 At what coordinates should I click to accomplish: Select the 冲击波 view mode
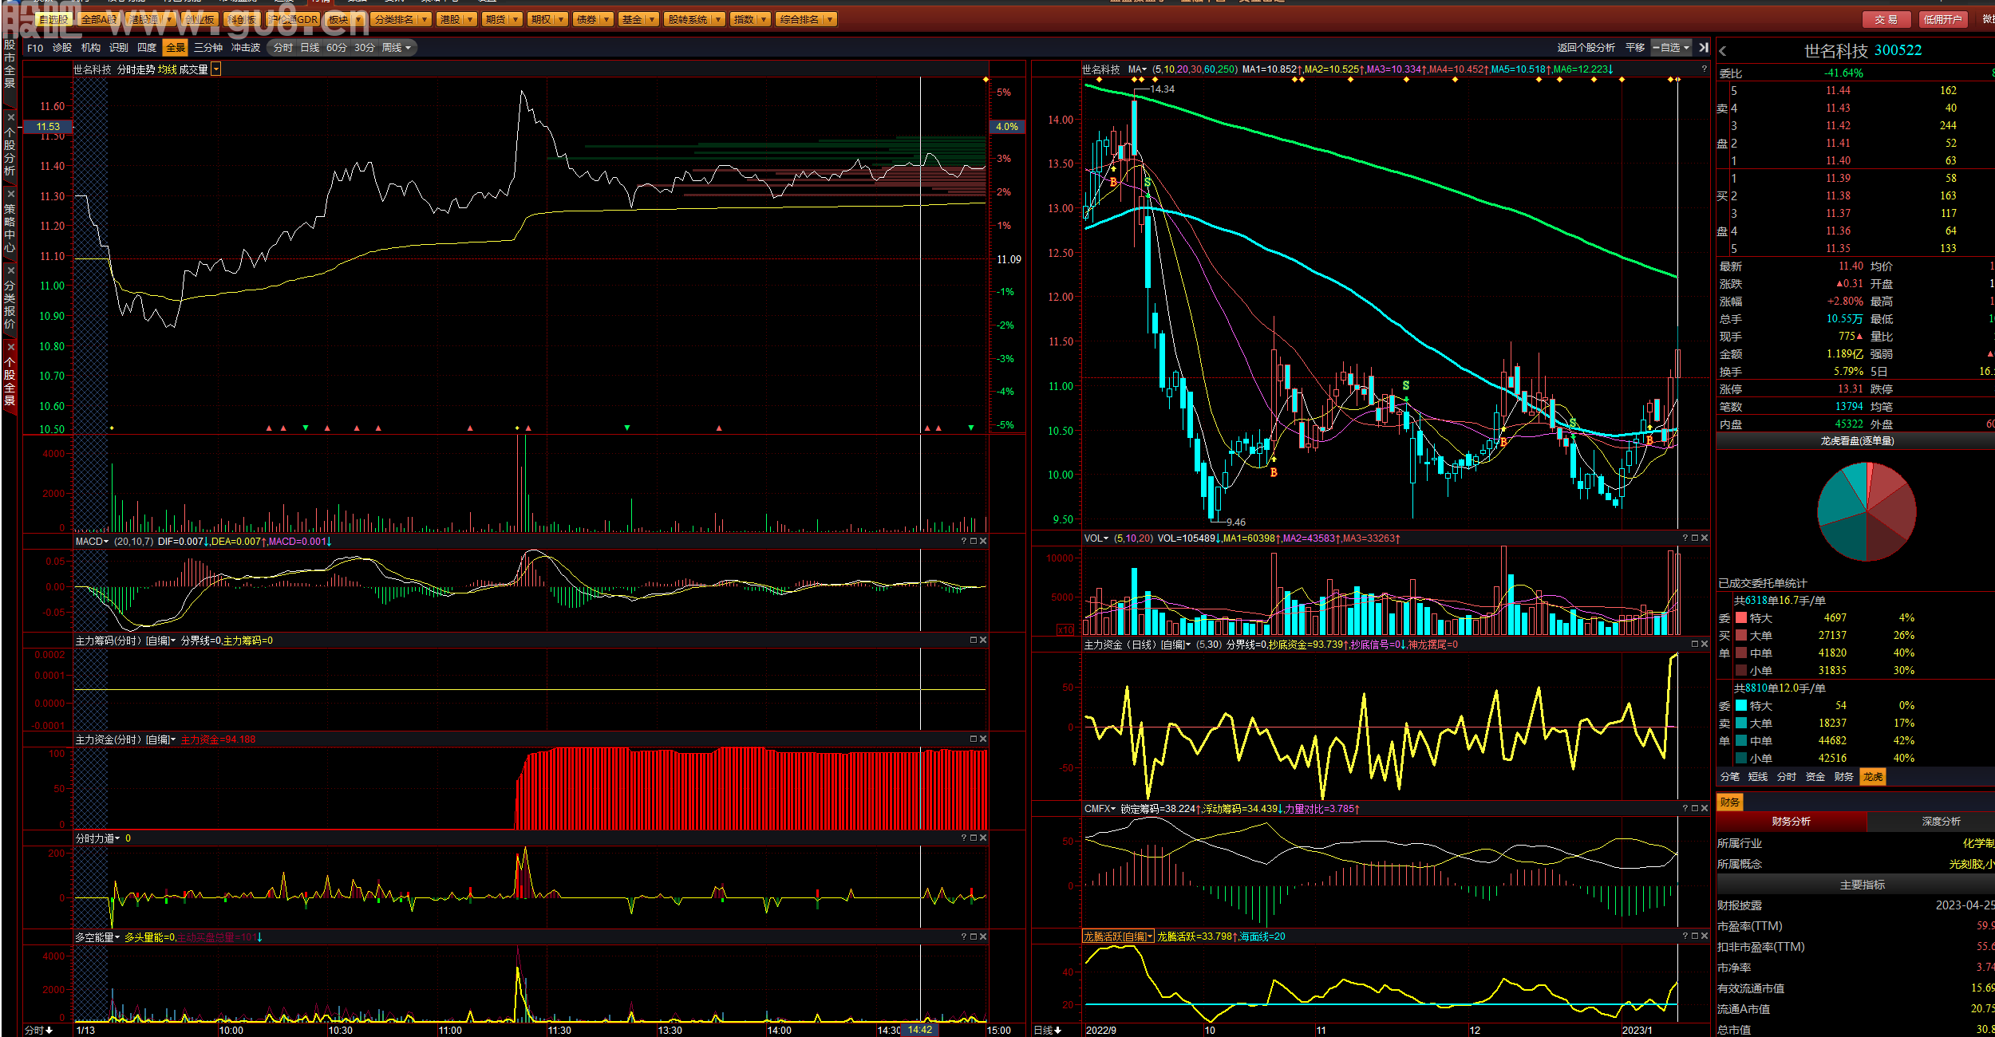pyautogui.click(x=246, y=48)
